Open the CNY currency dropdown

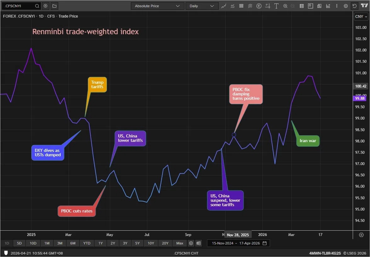[361, 17]
